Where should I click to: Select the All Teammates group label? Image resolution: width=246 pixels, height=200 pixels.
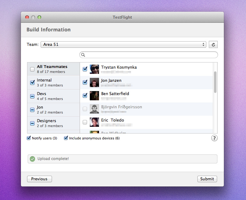coord(52,67)
